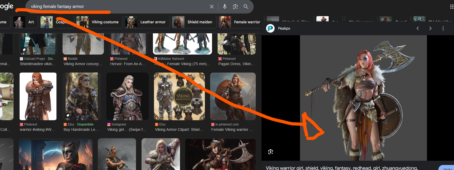Click the Outcast Props source label

[34, 59]
